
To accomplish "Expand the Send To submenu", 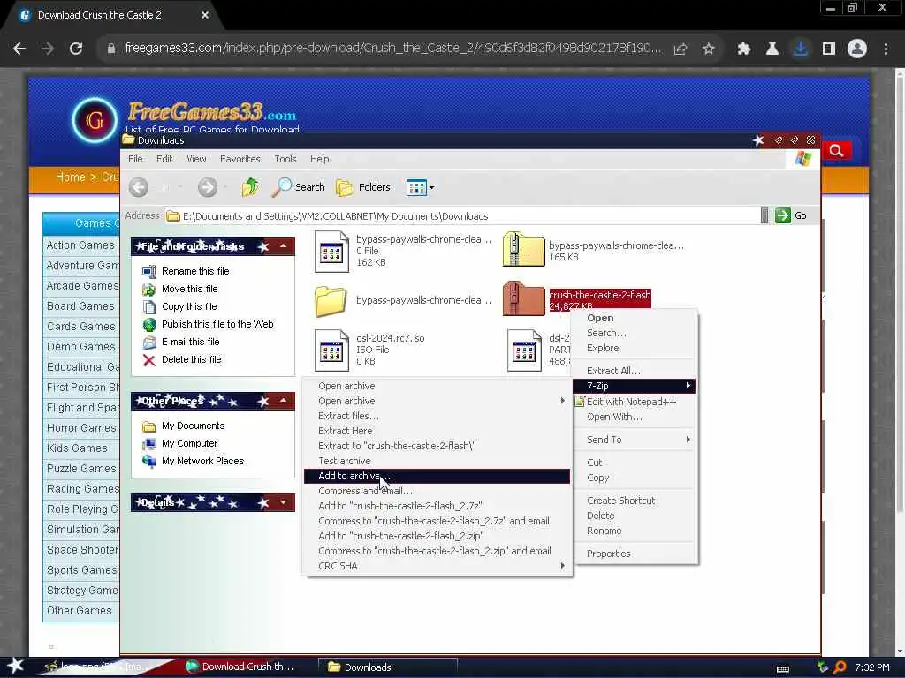I will click(635, 440).
